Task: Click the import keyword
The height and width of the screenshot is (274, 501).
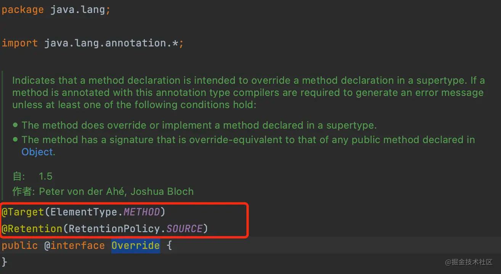Action: coord(19,43)
